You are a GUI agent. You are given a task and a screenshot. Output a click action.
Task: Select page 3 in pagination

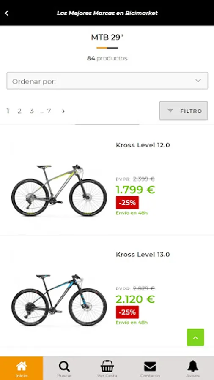[32, 111]
